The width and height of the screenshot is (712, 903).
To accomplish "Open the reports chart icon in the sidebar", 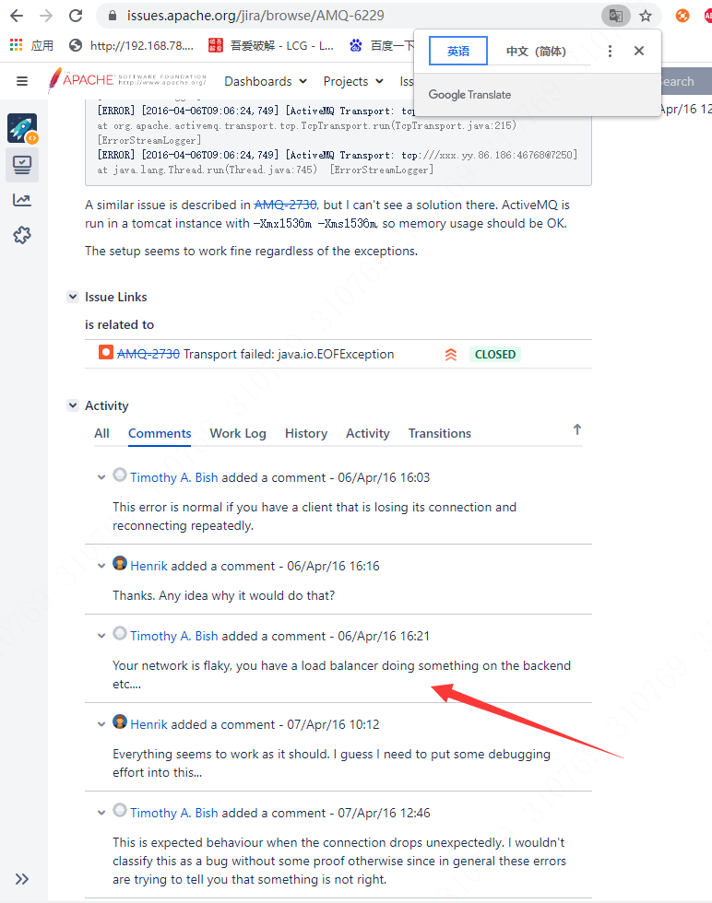I will (22, 200).
